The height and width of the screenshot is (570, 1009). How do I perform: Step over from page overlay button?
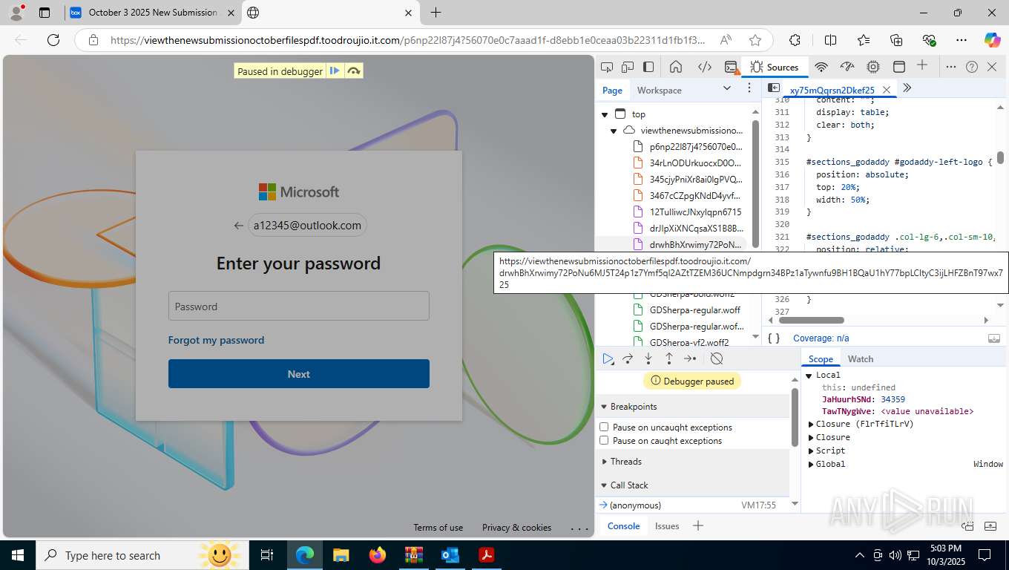click(x=354, y=71)
